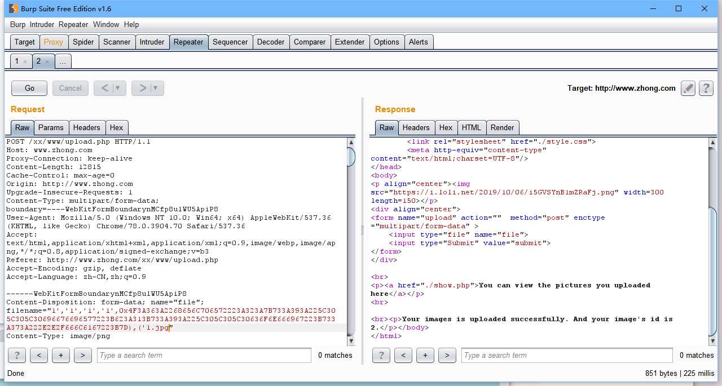722x386 pixels.
Task: Switch to the Sequencer tab
Action: [x=230, y=42]
